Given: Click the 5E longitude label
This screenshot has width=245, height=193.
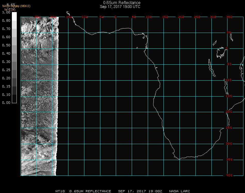Looking at the screenshot, I should pyautogui.click(x=134, y=17).
